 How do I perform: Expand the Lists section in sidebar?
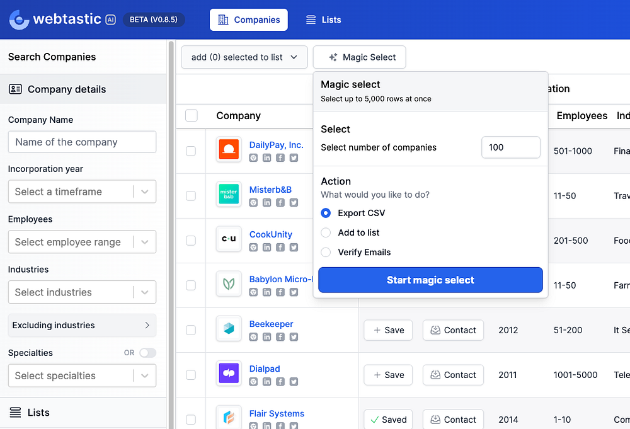click(83, 413)
